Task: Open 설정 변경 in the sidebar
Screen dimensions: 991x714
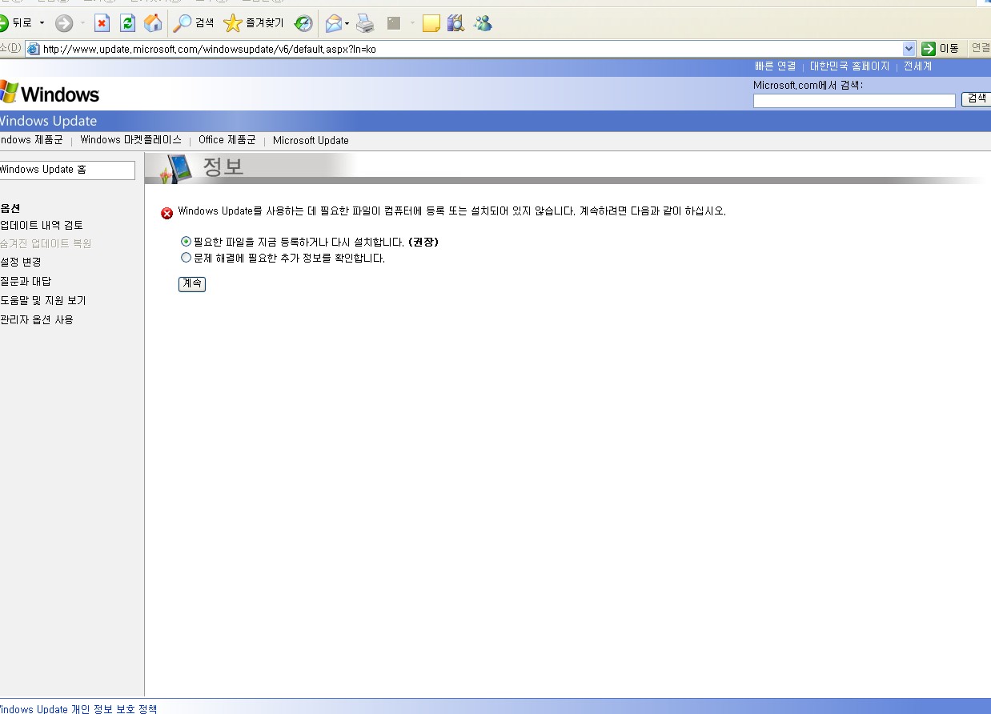Action: (x=21, y=263)
